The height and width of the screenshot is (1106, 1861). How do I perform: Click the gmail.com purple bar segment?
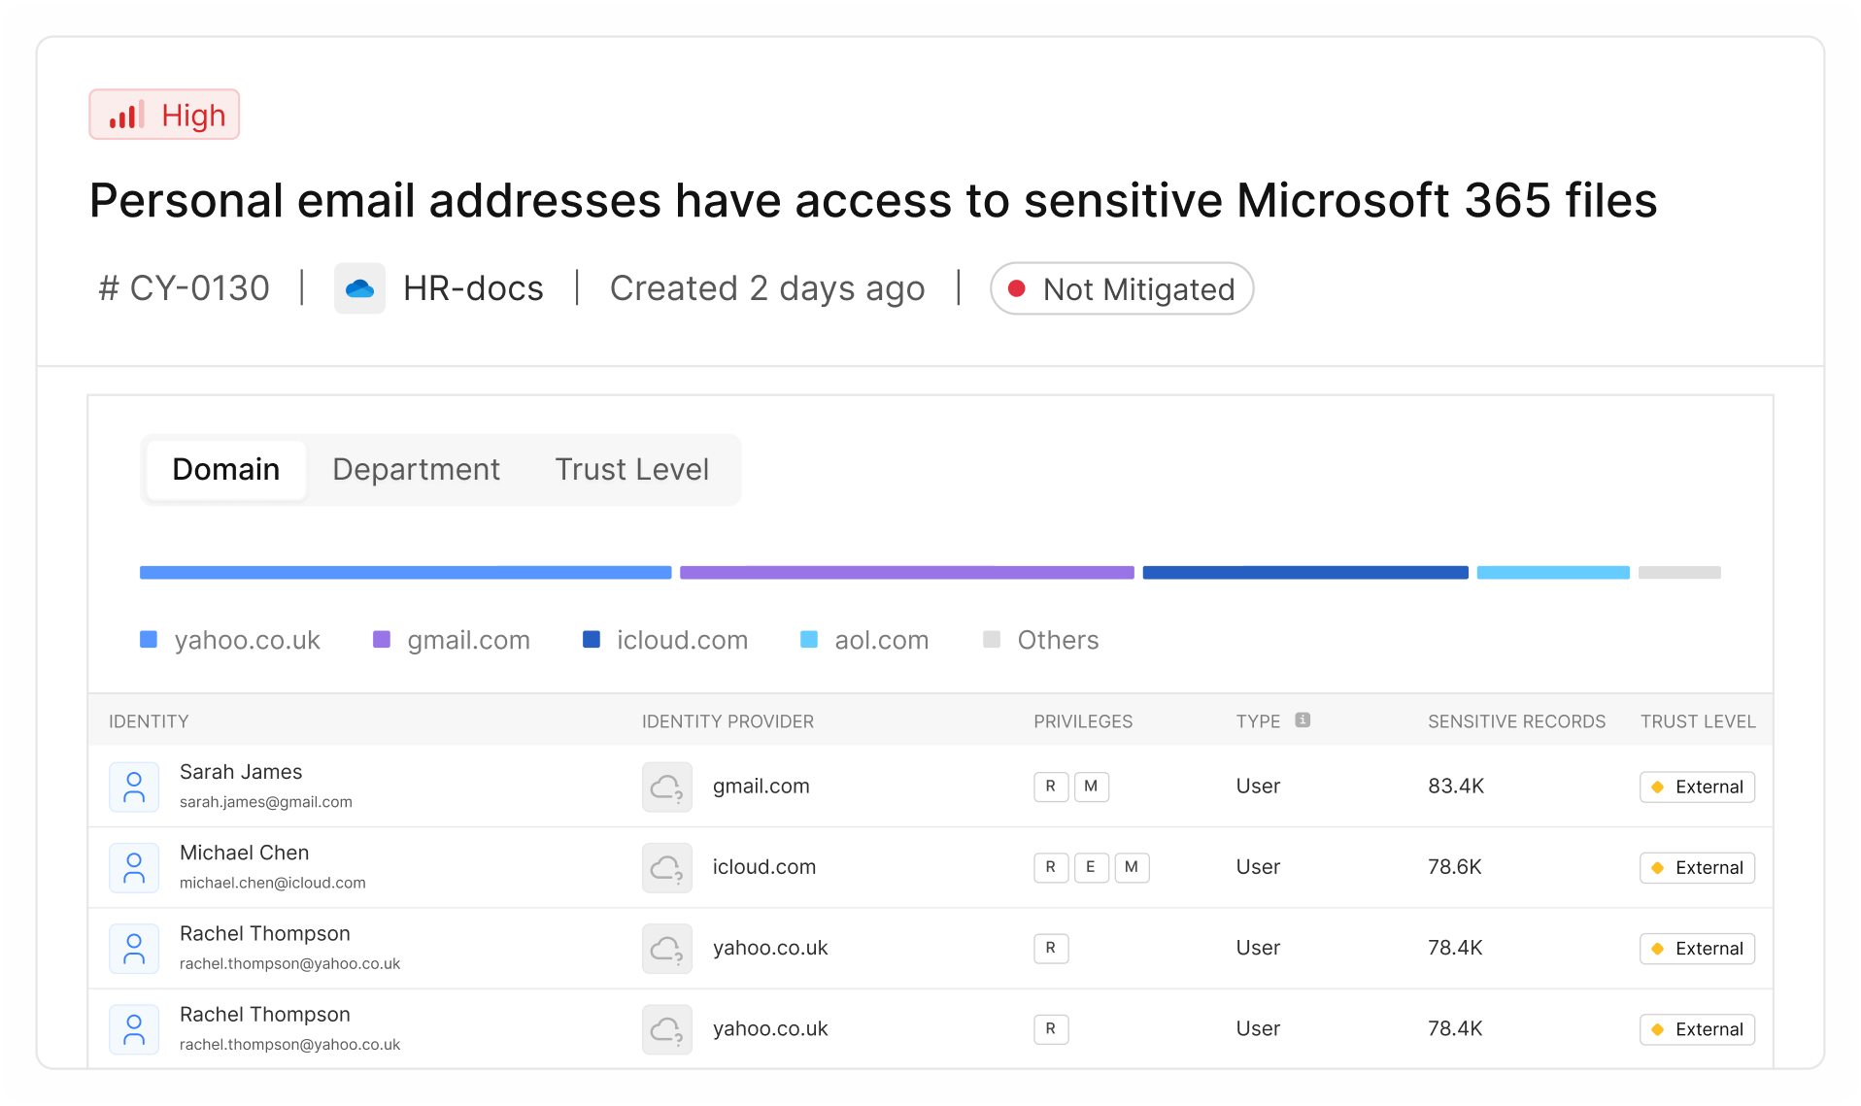pos(907,573)
